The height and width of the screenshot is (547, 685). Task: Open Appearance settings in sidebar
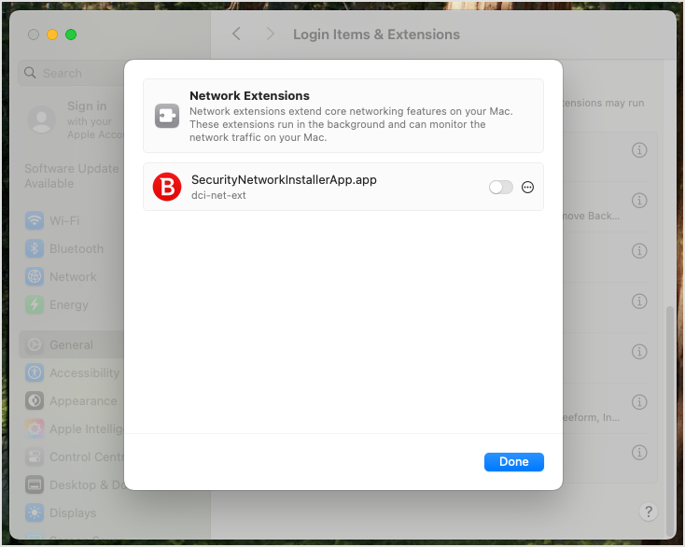(72, 400)
